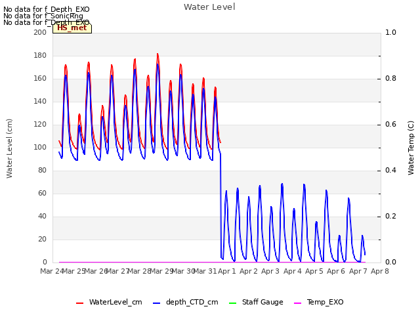The height and width of the screenshot is (315, 420).
Task: Click the WaterLevel_cm legend entry
Action: coord(110,302)
